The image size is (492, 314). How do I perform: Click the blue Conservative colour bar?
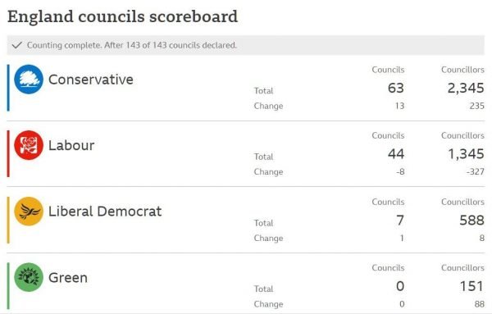8,88
